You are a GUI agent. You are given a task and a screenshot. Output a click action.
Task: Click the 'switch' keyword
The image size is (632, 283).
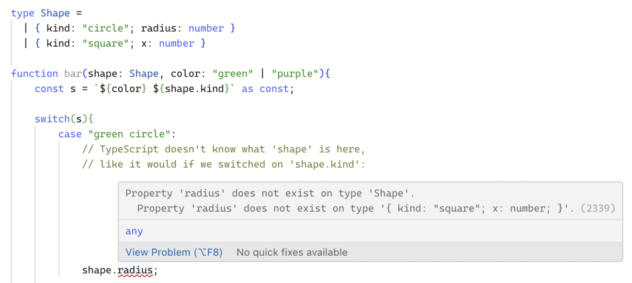click(53, 119)
